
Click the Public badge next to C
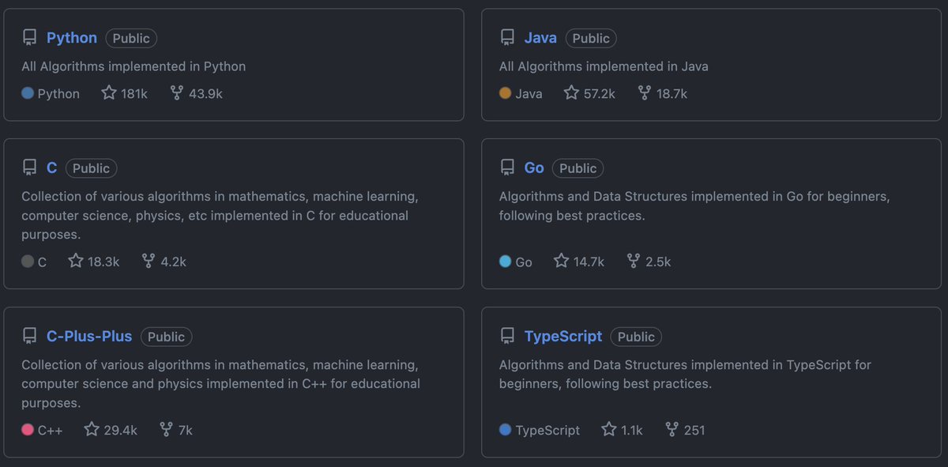(92, 168)
